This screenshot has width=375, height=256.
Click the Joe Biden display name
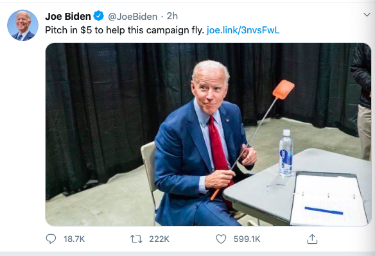pyautogui.click(x=68, y=16)
